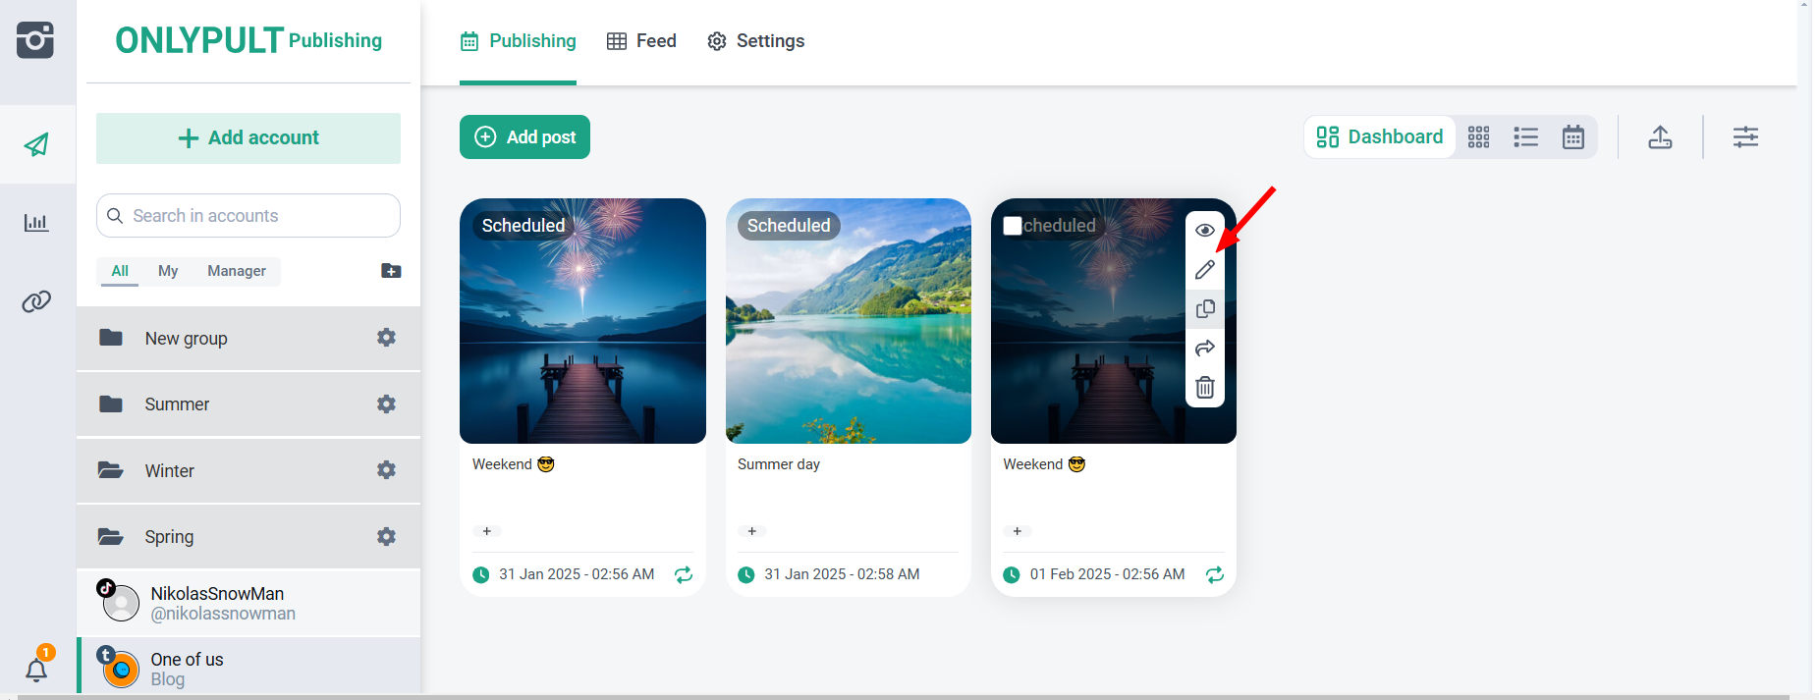Click the copy duplicate icon on post
The width and height of the screenshot is (1819, 700).
[1205, 309]
